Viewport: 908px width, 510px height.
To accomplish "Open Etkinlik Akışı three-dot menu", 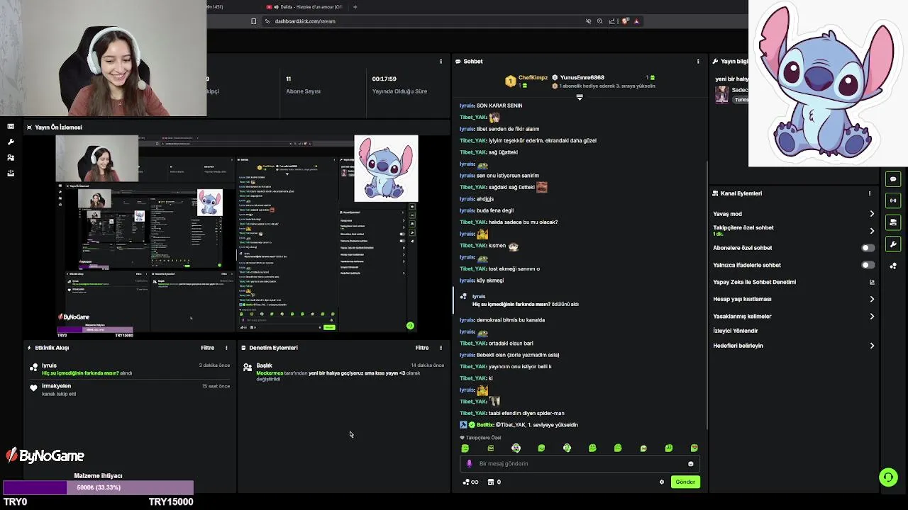I will [226, 348].
